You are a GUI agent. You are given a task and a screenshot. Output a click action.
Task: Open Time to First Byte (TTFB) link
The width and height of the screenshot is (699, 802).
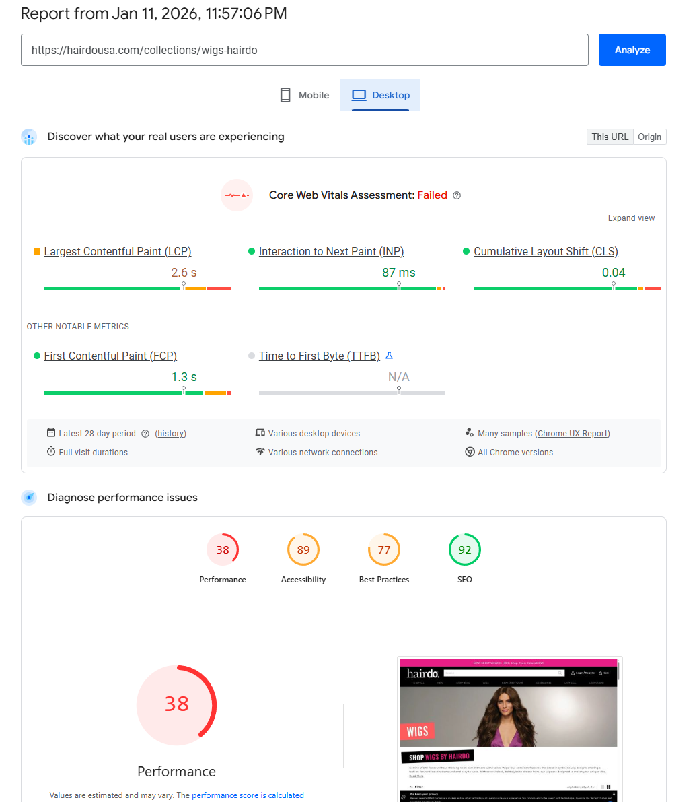(x=320, y=356)
